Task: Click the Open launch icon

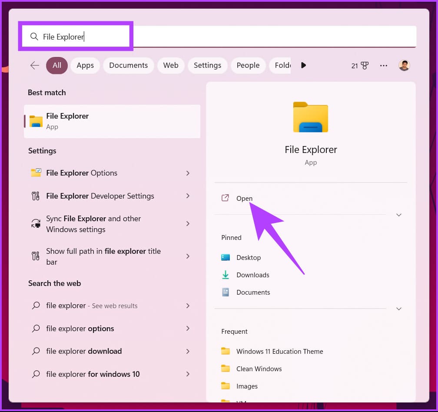Action: (x=225, y=198)
